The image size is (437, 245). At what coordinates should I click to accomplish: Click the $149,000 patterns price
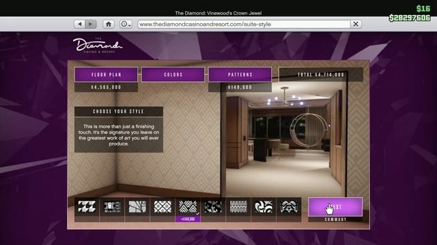240,87
